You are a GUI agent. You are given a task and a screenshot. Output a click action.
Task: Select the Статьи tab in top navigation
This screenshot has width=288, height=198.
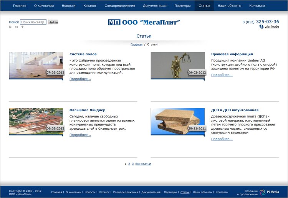tap(204, 6)
